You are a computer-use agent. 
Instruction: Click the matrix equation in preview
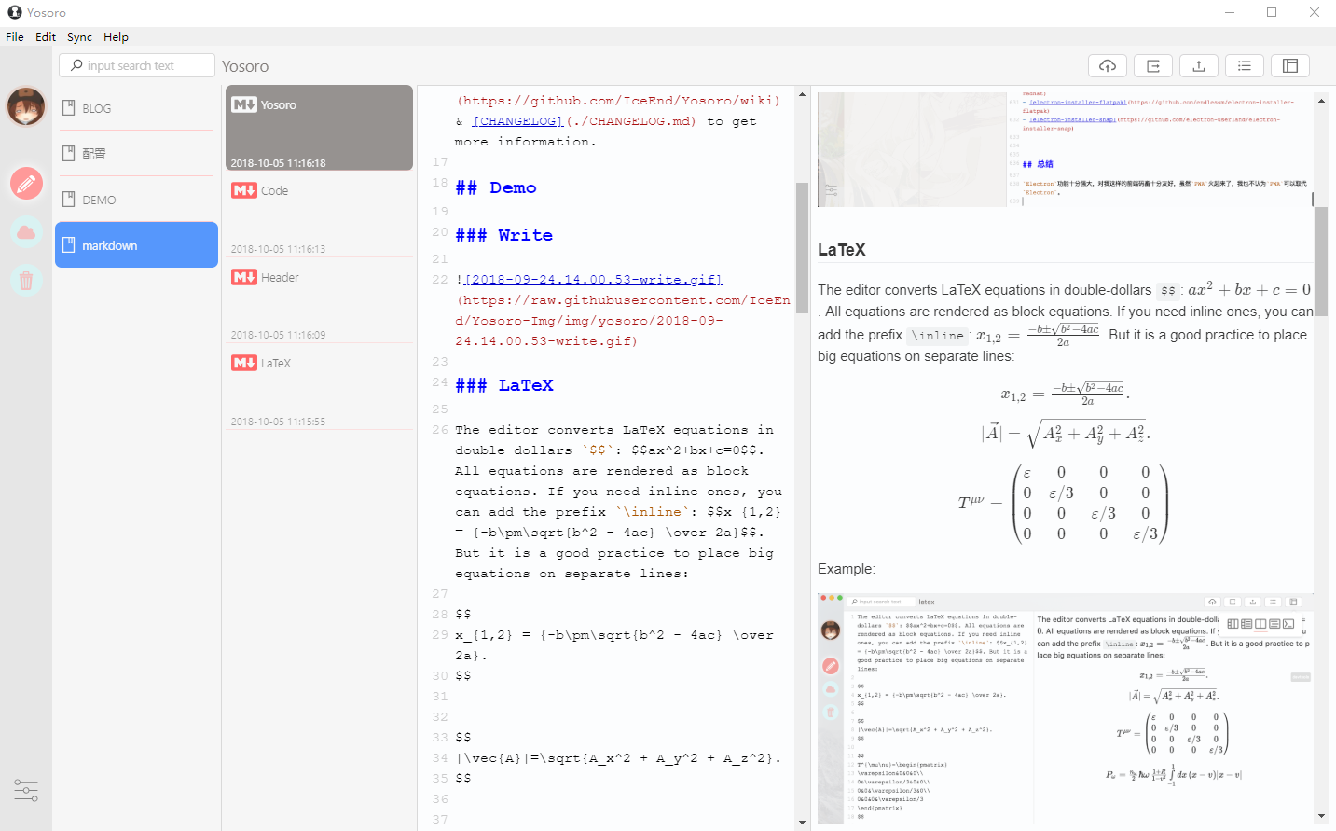pos(1064,503)
